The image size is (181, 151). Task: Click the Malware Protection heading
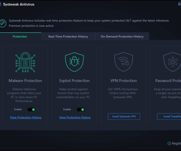[25, 81]
